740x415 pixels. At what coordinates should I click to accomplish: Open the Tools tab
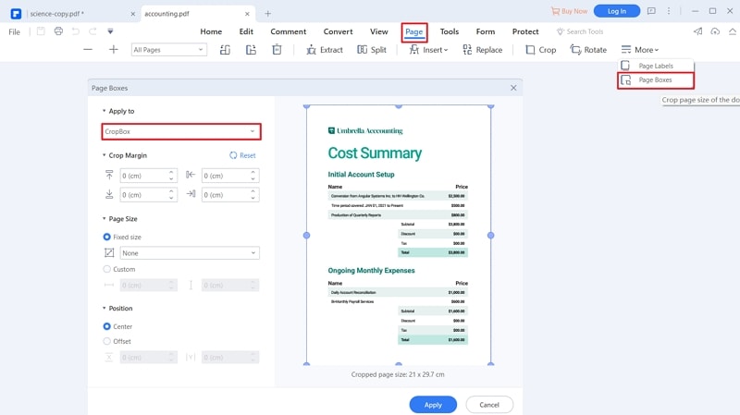click(x=450, y=31)
